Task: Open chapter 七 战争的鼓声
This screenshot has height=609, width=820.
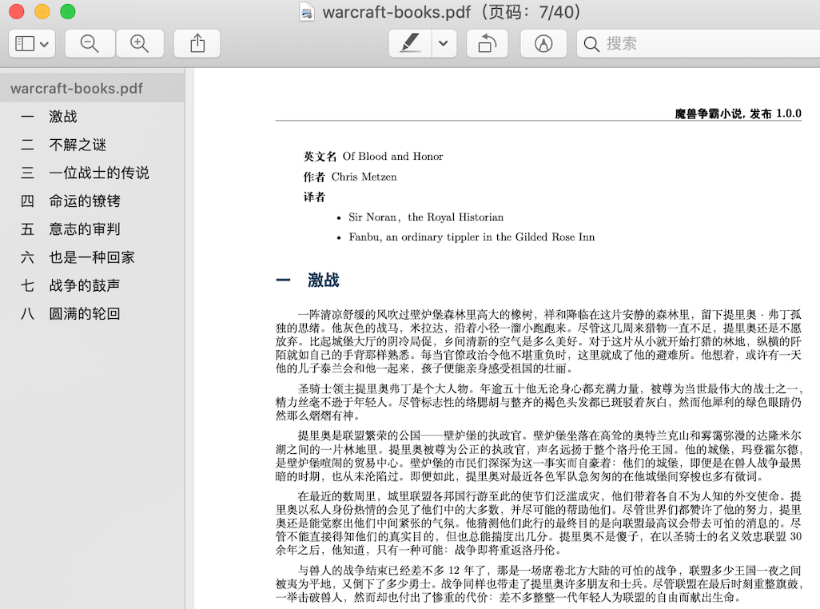Action: click(x=92, y=285)
